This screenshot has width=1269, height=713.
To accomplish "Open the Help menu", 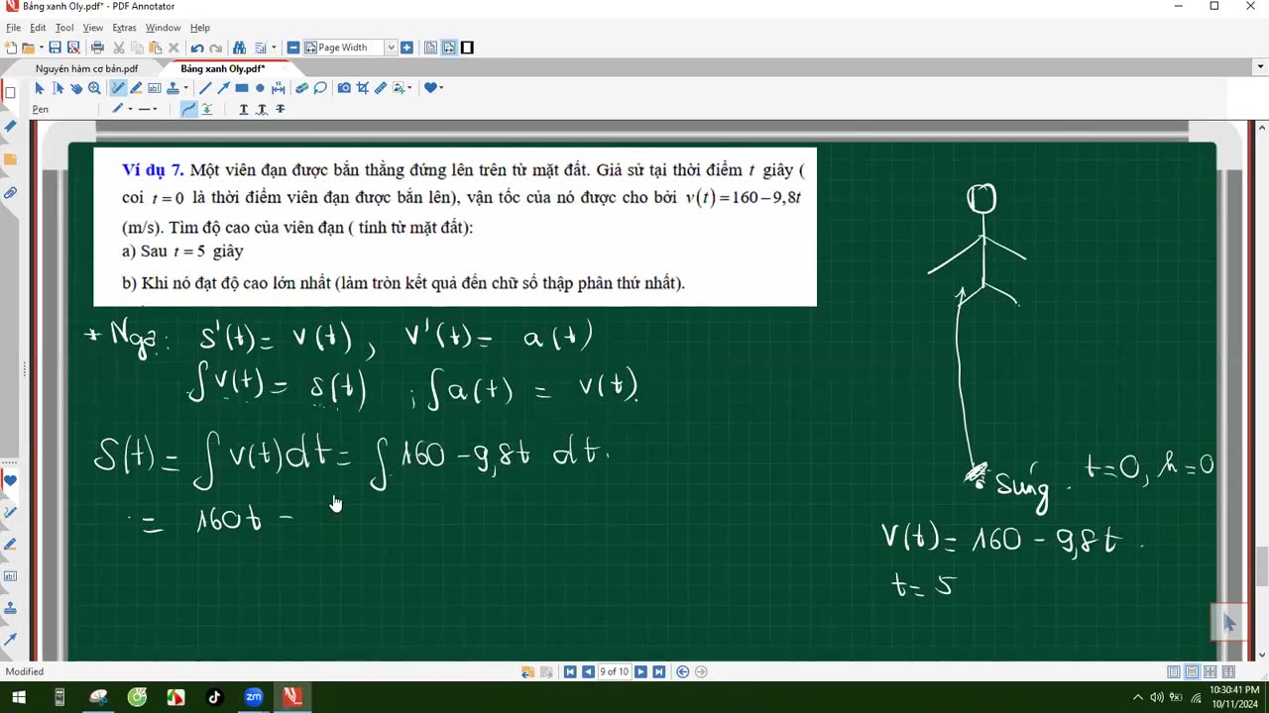I will [199, 28].
